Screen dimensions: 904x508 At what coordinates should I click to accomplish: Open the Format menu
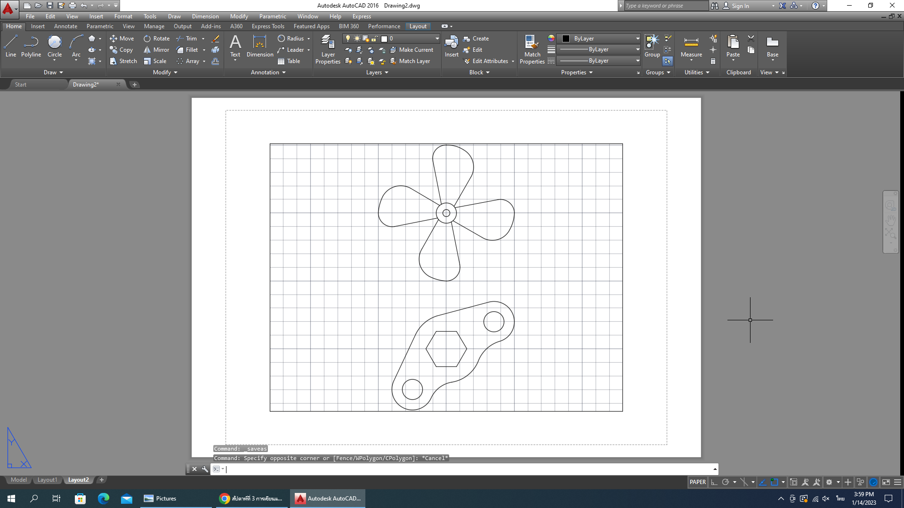tap(123, 16)
